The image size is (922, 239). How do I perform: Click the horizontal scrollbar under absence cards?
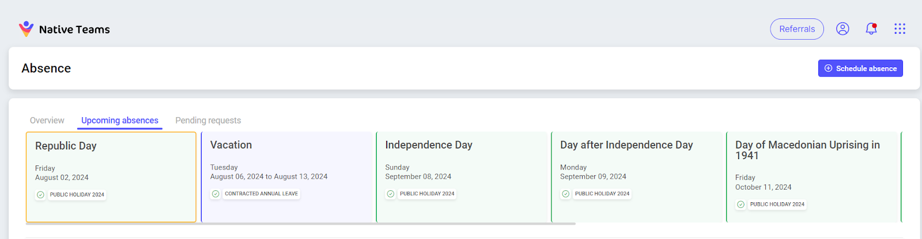(301, 223)
